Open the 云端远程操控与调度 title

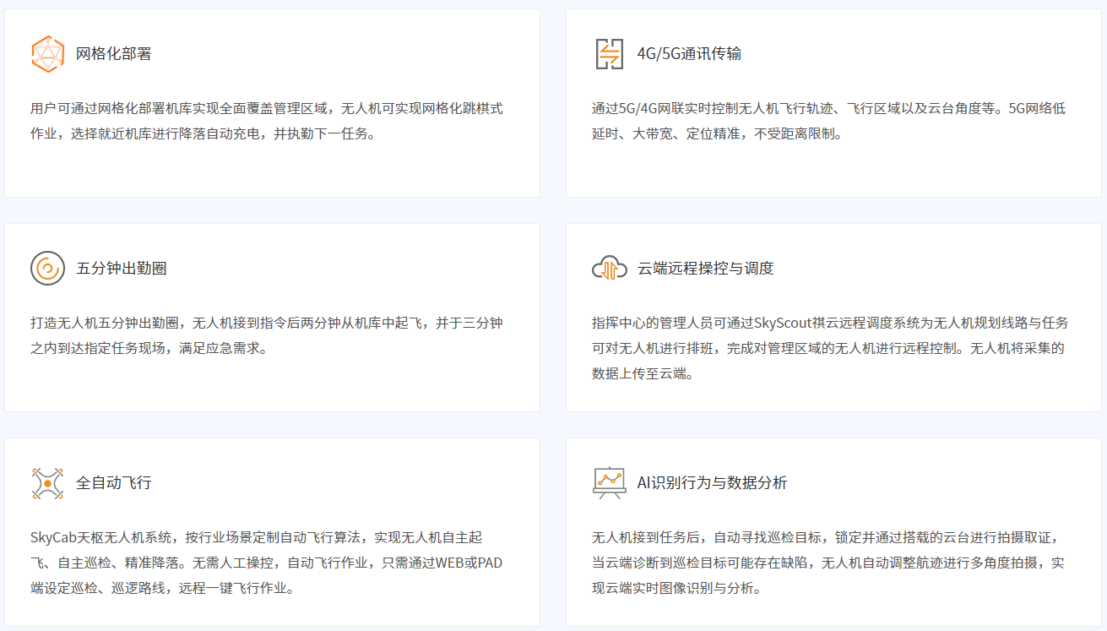coord(705,269)
